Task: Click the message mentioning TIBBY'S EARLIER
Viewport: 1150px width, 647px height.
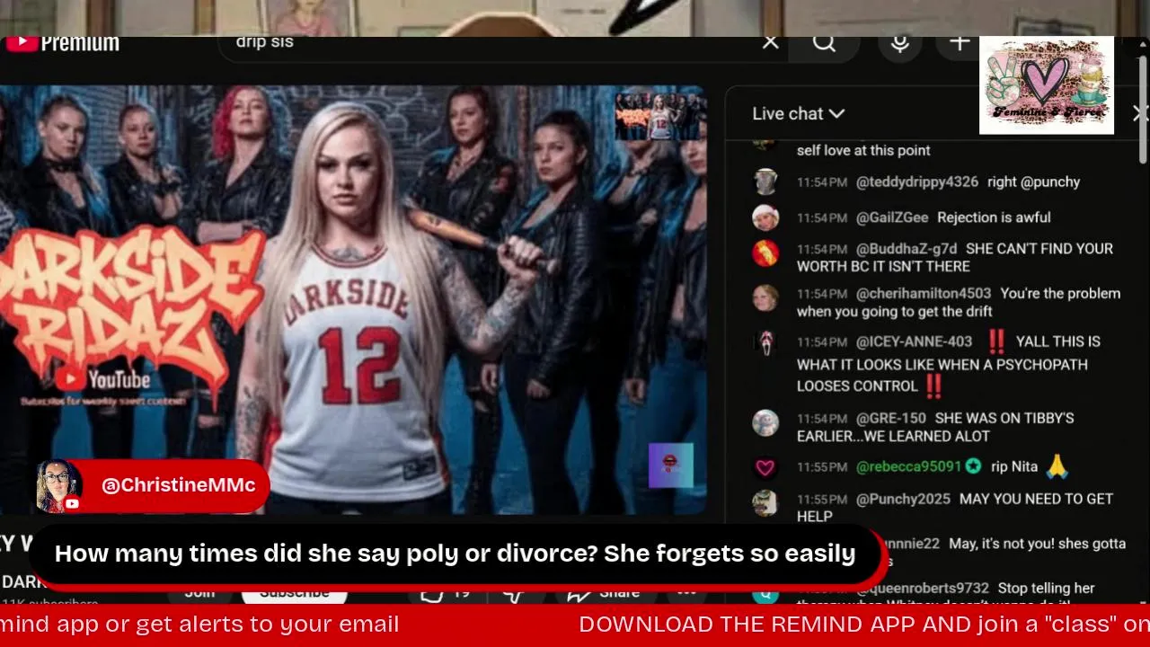Action: 935,428
